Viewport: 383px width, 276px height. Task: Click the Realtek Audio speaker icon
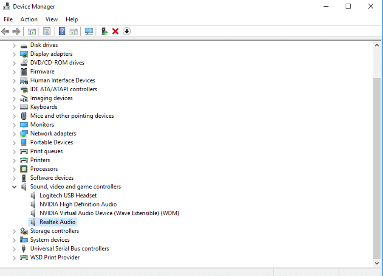[x=34, y=222]
